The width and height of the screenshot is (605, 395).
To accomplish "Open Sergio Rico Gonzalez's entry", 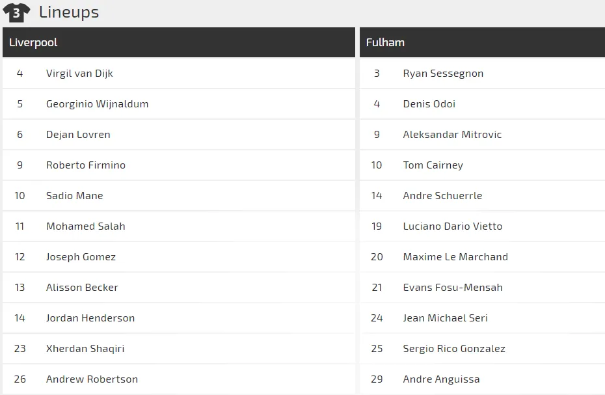I will click(454, 349).
